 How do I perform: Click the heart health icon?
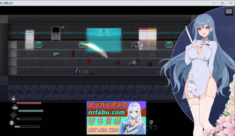[13, 99]
